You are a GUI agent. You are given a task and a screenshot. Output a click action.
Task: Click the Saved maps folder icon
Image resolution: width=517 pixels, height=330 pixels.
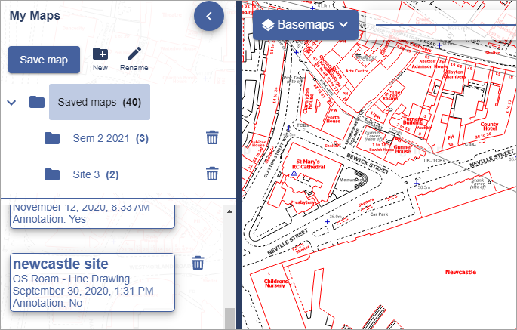(37, 102)
